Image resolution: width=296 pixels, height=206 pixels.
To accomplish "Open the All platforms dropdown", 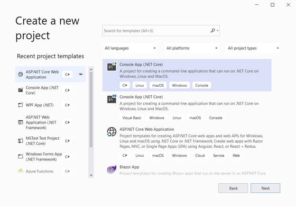I will pos(192,48).
